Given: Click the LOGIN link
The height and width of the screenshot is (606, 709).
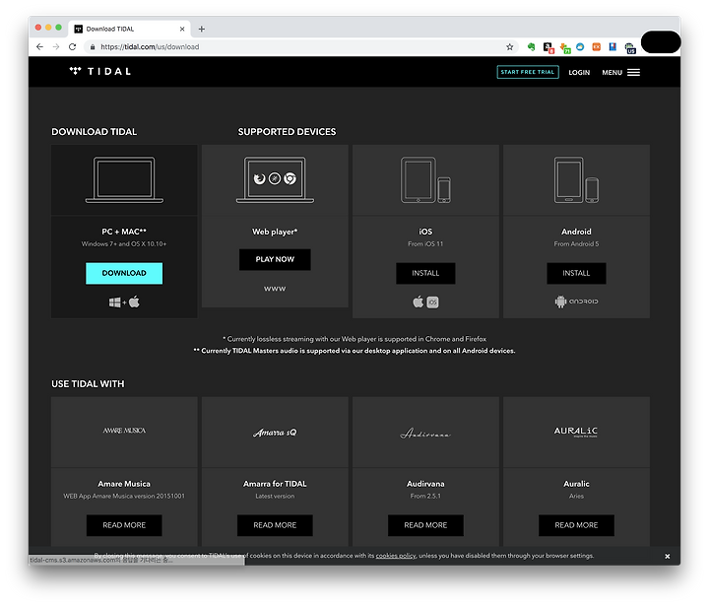Looking at the screenshot, I should pyautogui.click(x=579, y=72).
